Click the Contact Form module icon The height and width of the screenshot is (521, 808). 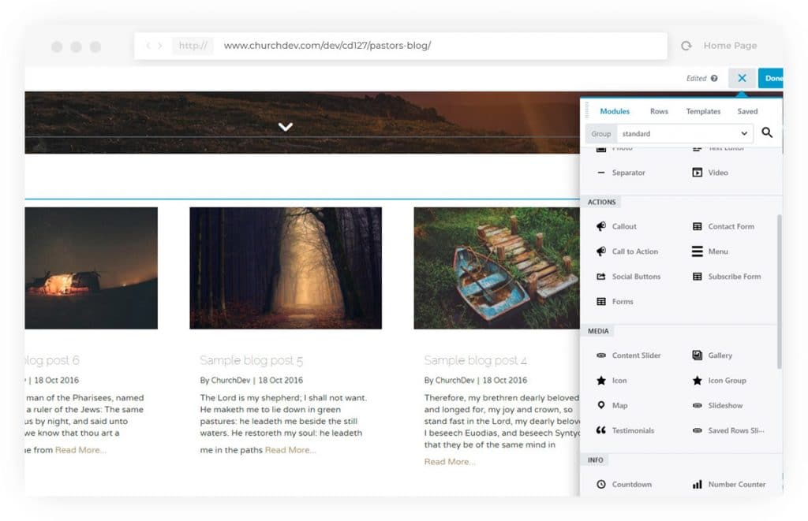tap(697, 226)
